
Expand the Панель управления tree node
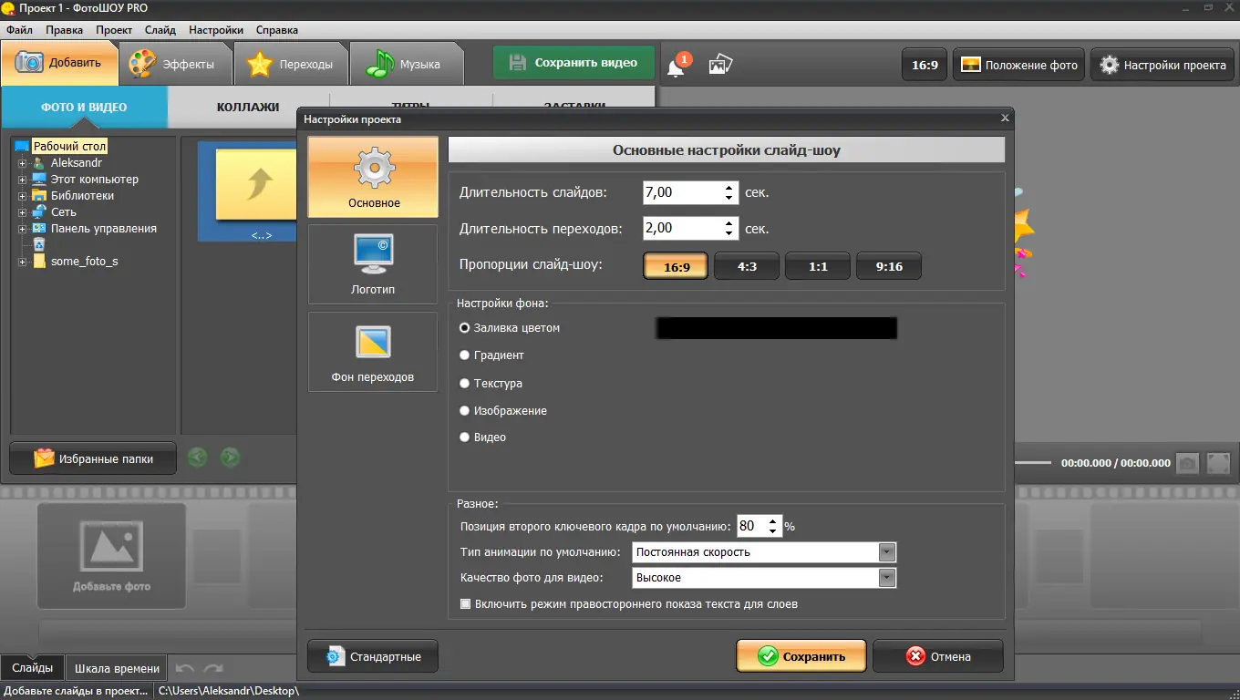tap(23, 229)
